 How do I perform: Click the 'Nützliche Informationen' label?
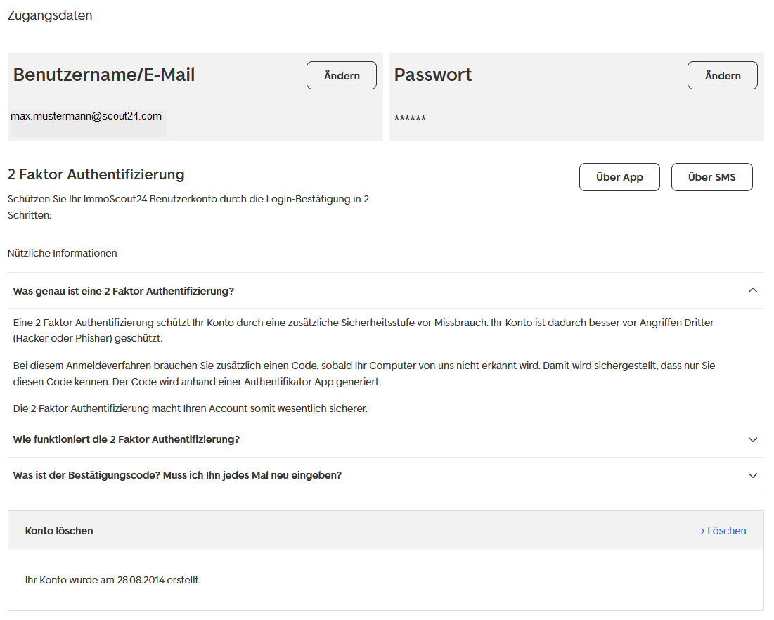63,253
